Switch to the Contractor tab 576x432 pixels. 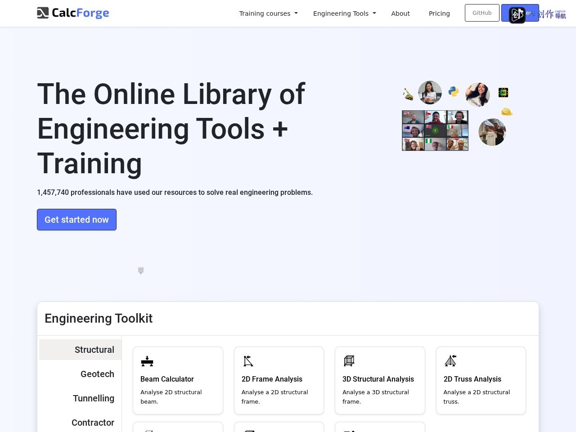point(80,423)
